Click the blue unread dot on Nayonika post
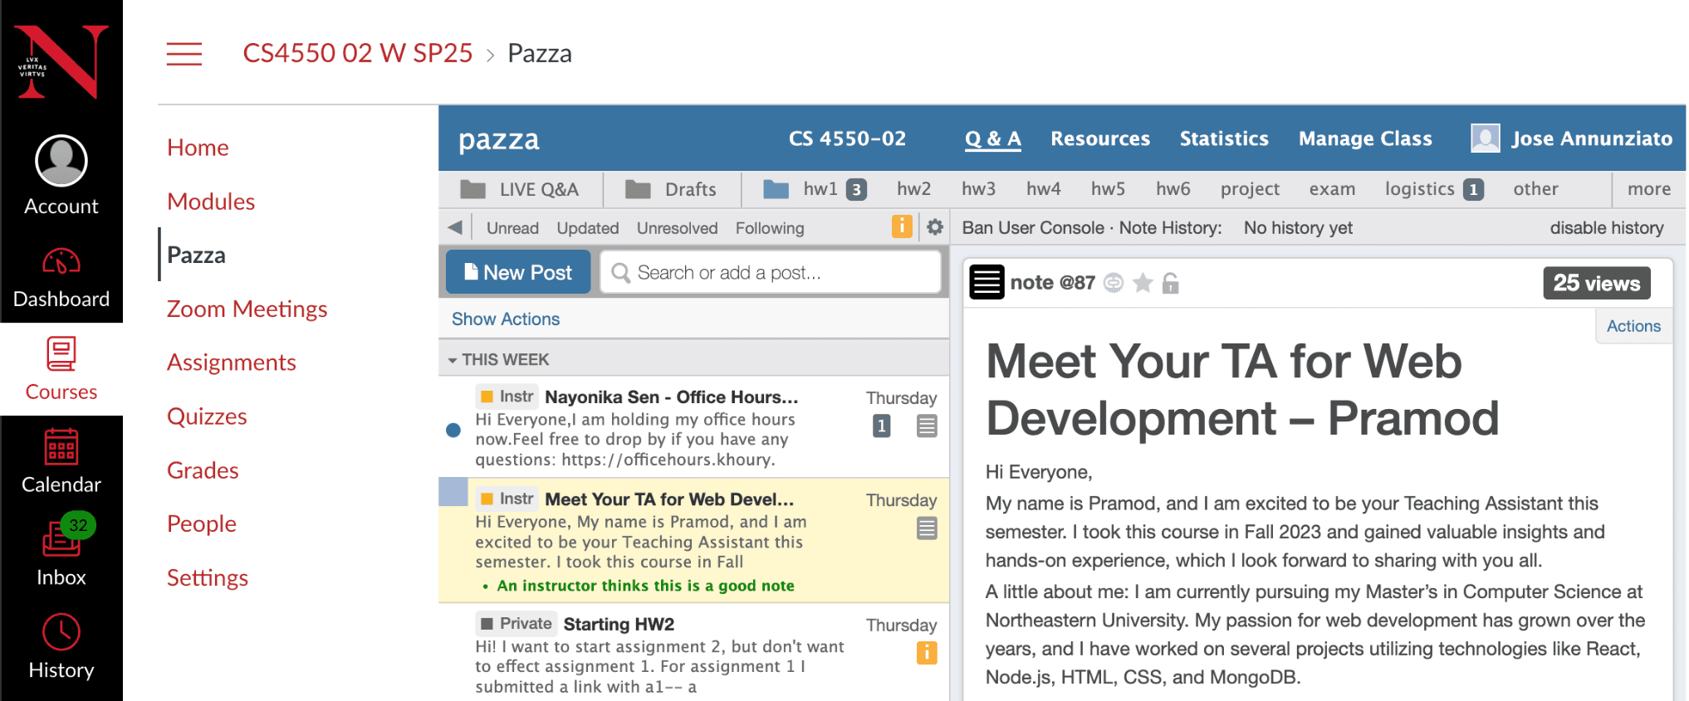Viewport: 1689px width, 701px height. point(453,430)
